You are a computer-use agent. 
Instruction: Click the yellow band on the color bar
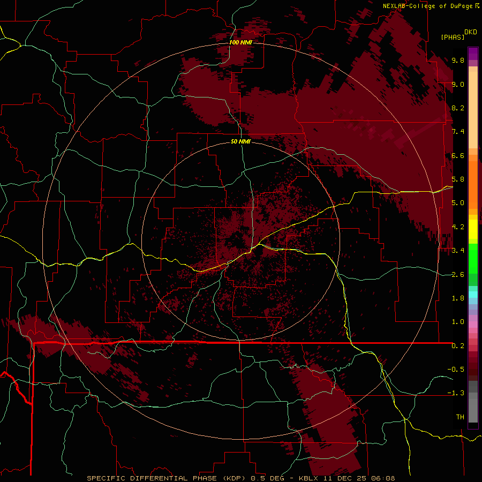point(473,229)
